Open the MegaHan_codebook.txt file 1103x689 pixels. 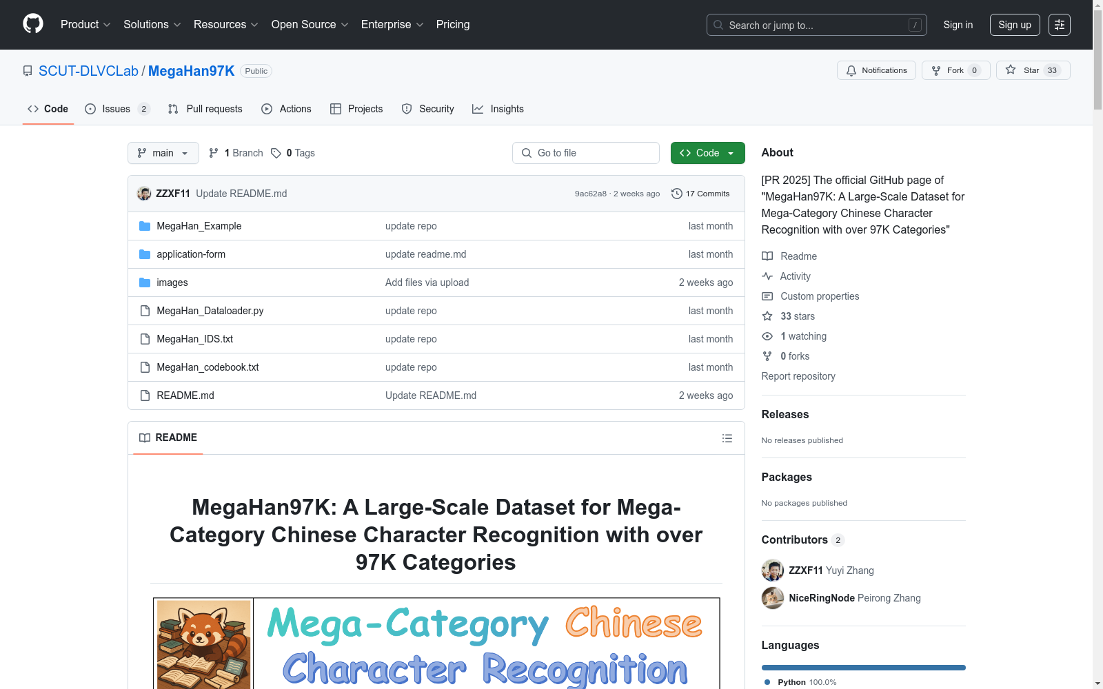(208, 367)
